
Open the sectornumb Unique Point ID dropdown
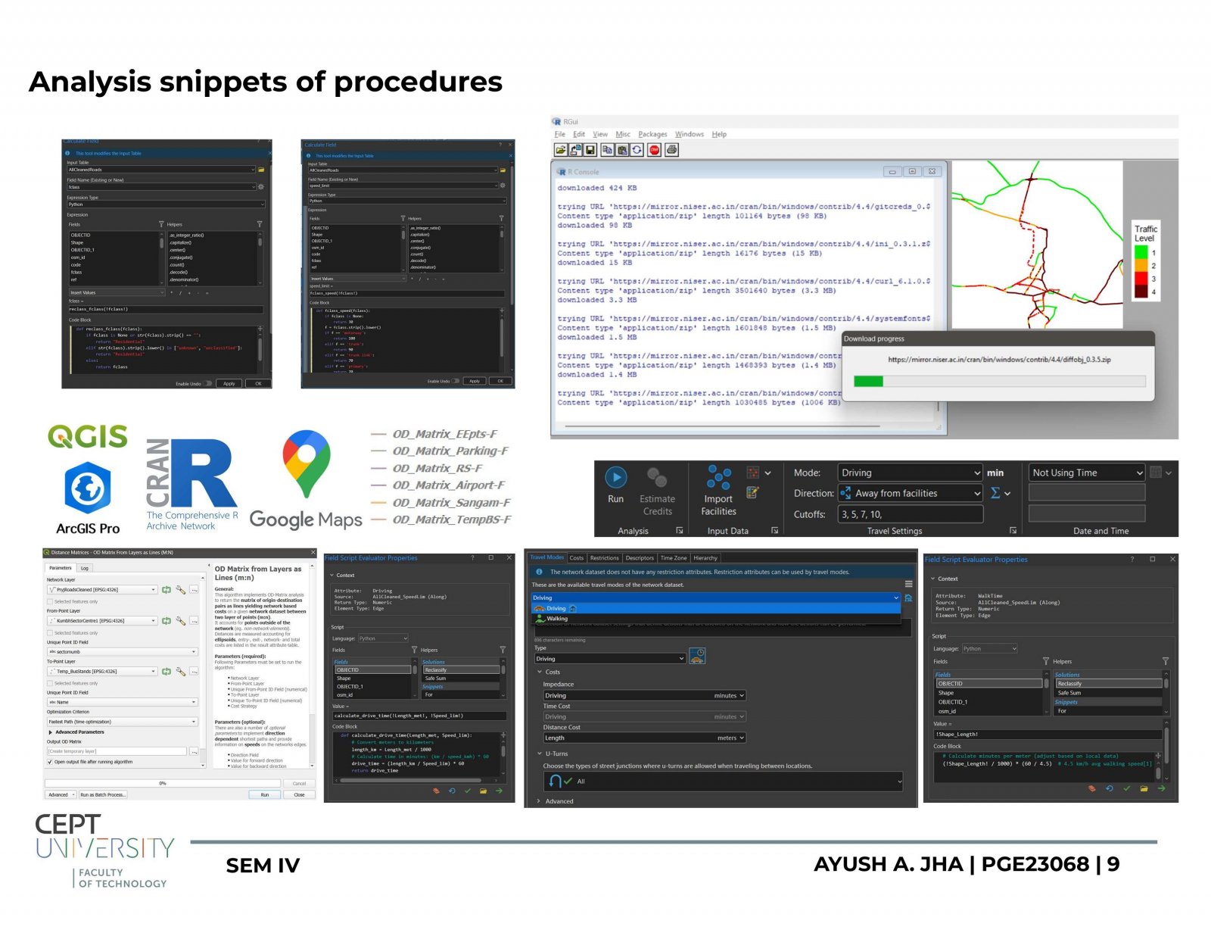pyautogui.click(x=122, y=651)
